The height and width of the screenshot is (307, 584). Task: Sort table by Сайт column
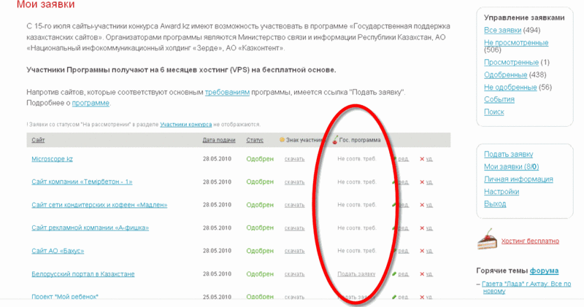pos(38,140)
